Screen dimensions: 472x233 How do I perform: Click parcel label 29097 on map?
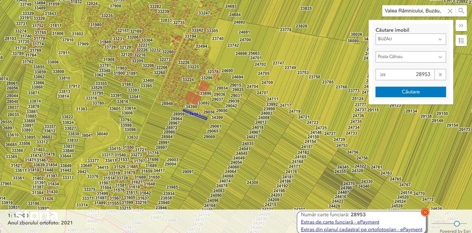click(x=188, y=172)
